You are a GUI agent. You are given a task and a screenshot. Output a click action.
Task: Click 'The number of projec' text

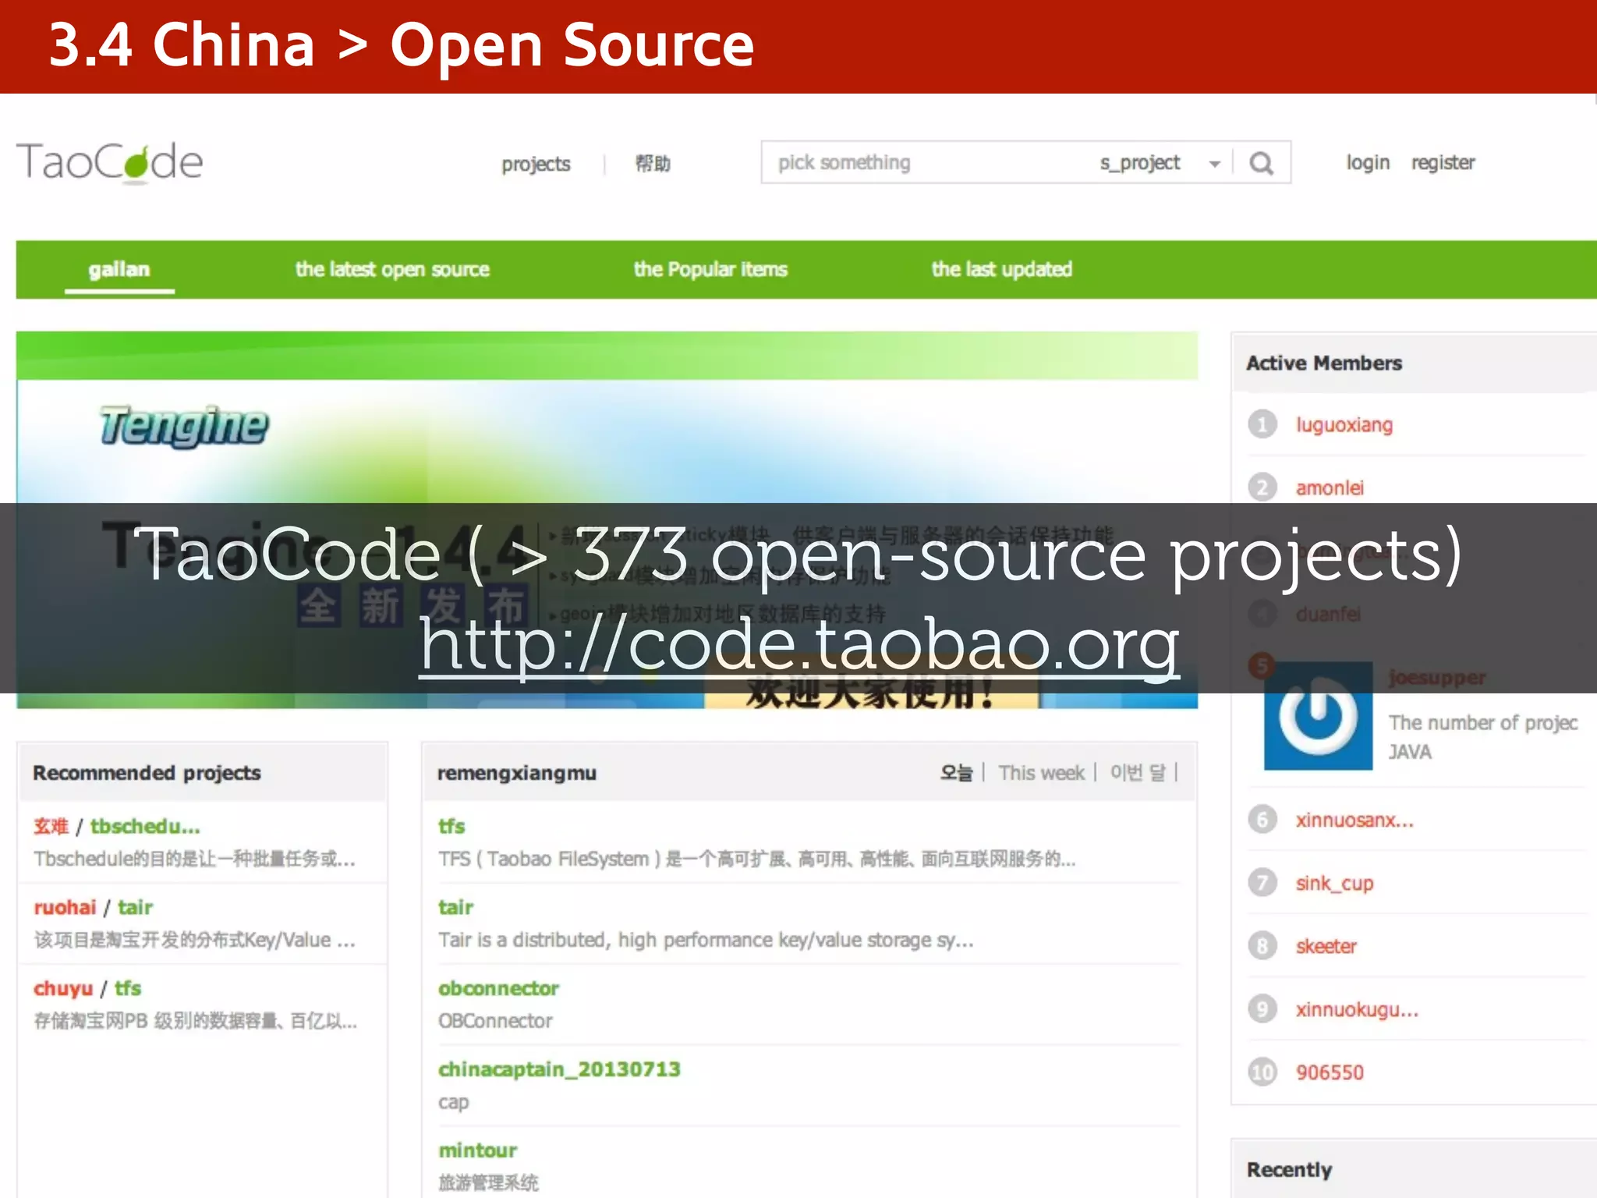point(1483,723)
